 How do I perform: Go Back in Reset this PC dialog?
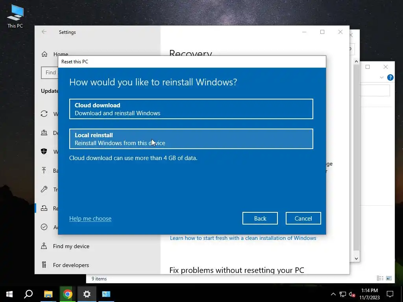pyautogui.click(x=260, y=218)
